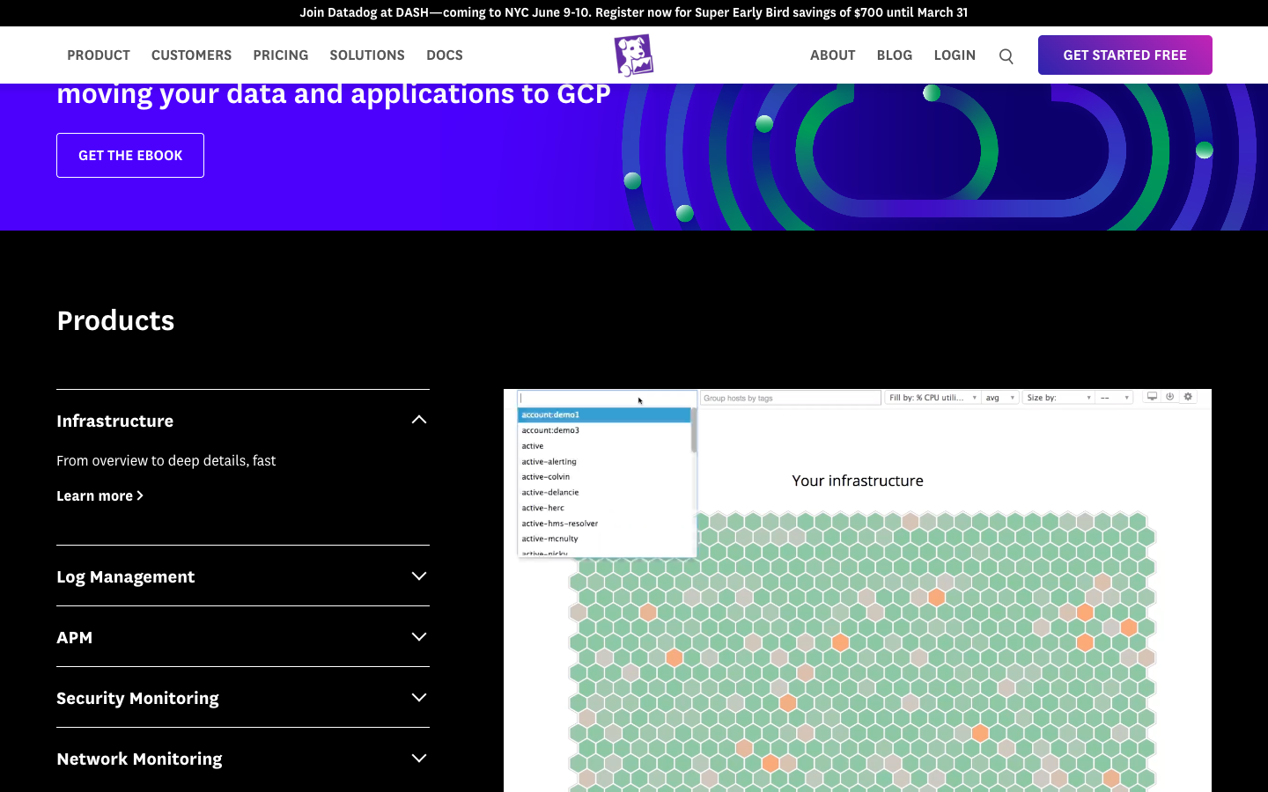Image resolution: width=1268 pixels, height=792 pixels.
Task: Select active-herc in the list
Action: point(604,508)
